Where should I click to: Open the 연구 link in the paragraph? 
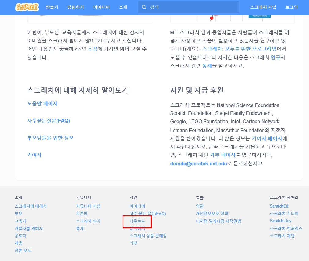point(275,57)
